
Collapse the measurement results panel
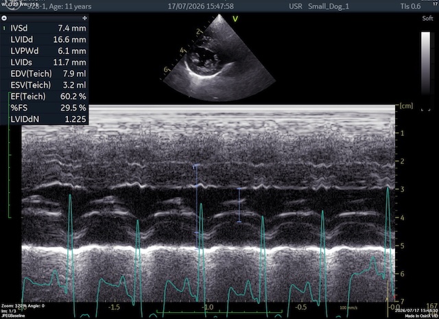tap(4, 19)
